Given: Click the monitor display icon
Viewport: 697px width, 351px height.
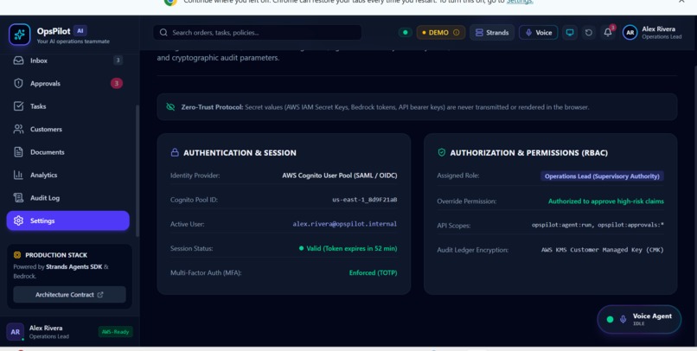Looking at the screenshot, I should click(x=570, y=33).
